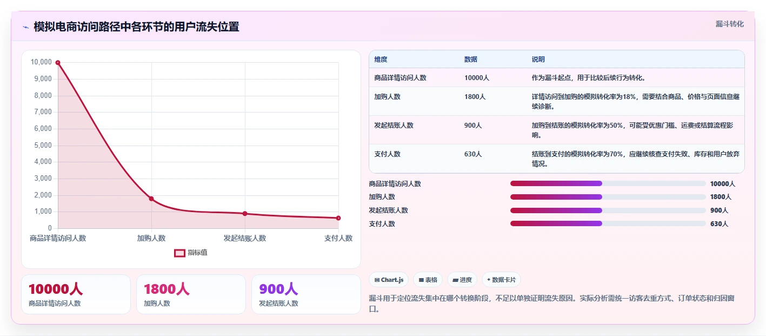Click x-axis label 发起结账人数
This screenshot has width=766, height=336.
click(x=245, y=238)
